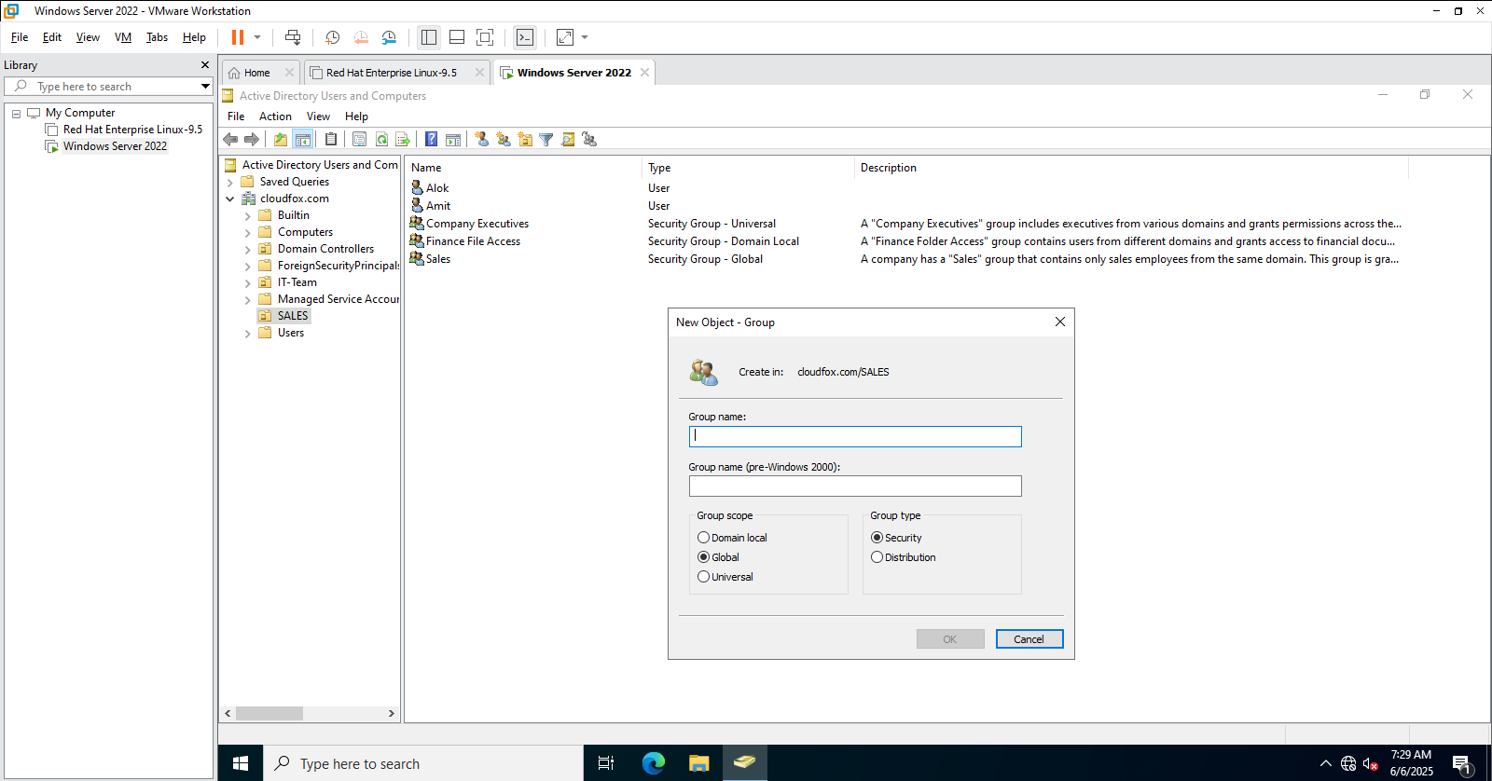Open Microsoft Edge from the taskbar
Viewport: 1492px width, 781px height.
point(653,763)
